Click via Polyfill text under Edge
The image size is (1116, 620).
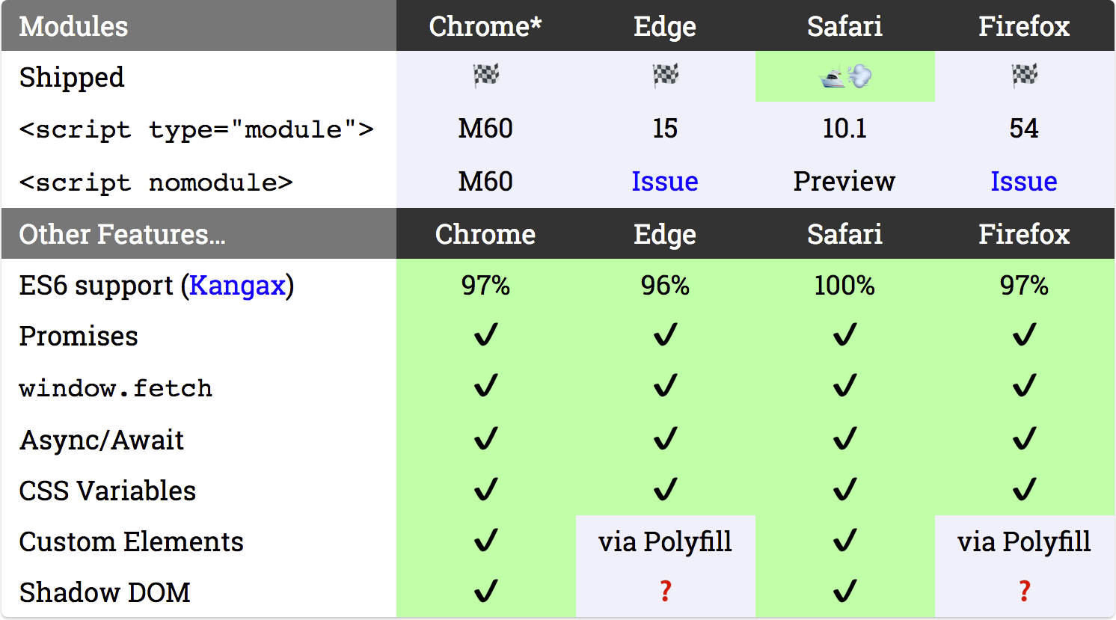click(x=665, y=541)
